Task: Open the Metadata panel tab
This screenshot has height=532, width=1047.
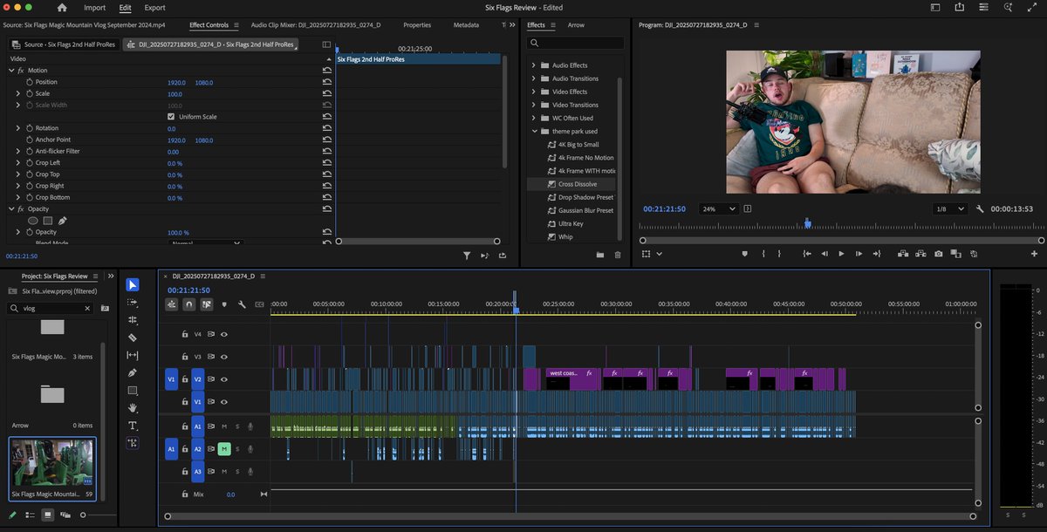Action: click(x=466, y=25)
